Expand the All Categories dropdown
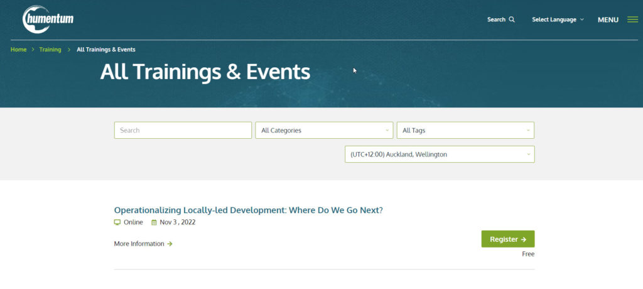The image size is (643, 289). (x=324, y=130)
